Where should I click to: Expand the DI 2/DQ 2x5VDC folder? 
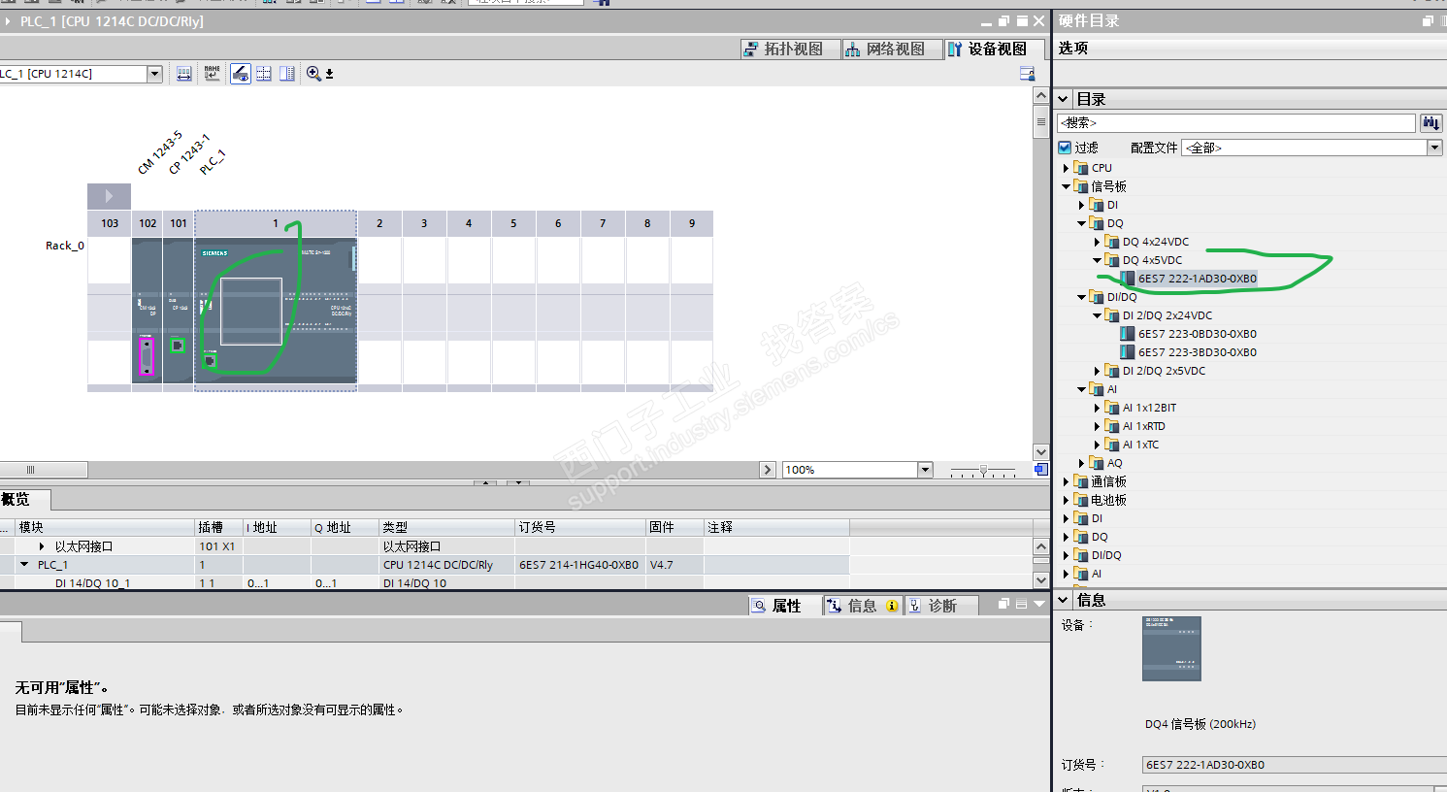click(x=1097, y=371)
